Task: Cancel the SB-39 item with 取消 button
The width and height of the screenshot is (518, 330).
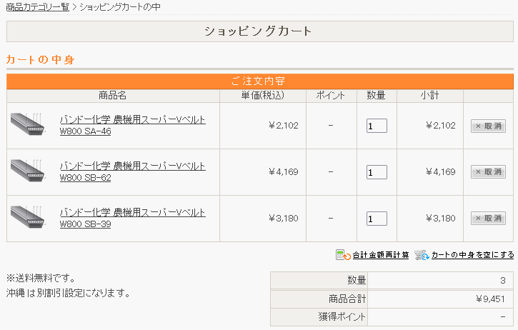Action: pyautogui.click(x=488, y=219)
